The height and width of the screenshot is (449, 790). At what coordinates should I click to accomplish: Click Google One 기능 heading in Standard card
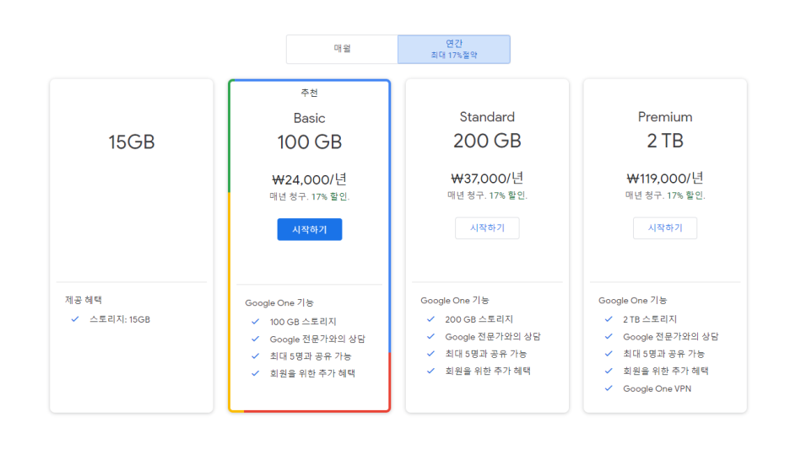[x=454, y=300]
